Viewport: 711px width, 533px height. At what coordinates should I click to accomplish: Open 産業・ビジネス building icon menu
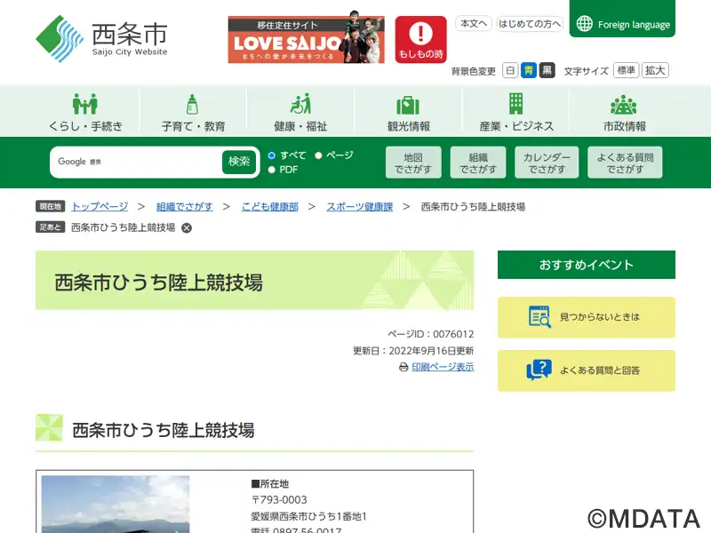click(x=515, y=104)
